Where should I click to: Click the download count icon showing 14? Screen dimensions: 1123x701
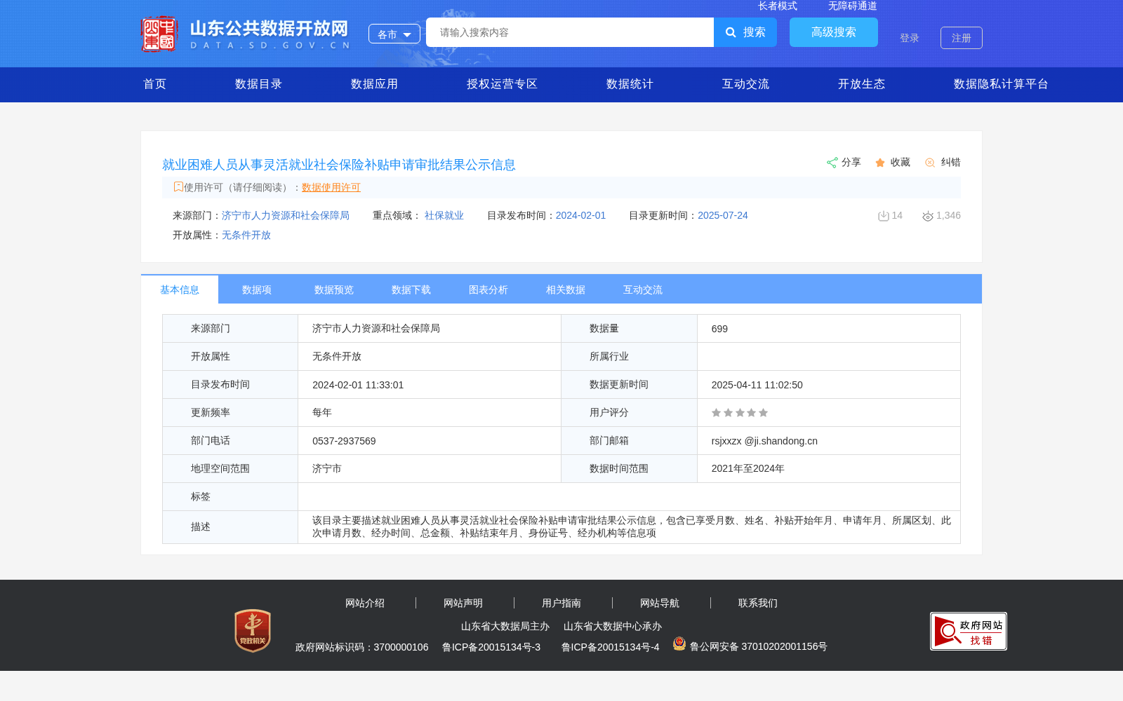pos(884,216)
